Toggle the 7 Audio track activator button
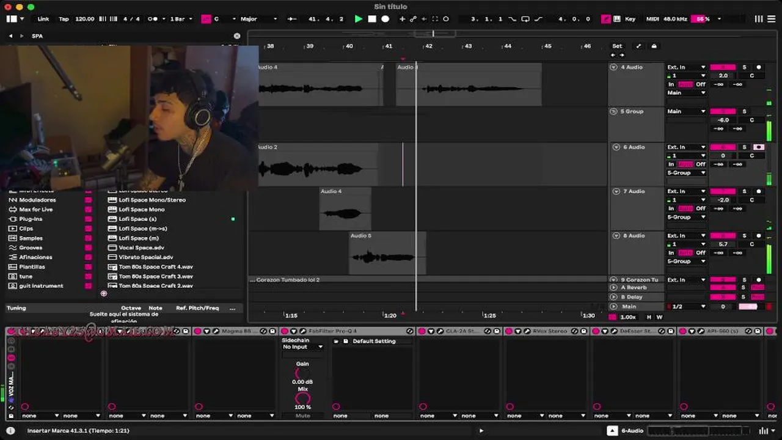This screenshot has width=782, height=440. [x=723, y=191]
